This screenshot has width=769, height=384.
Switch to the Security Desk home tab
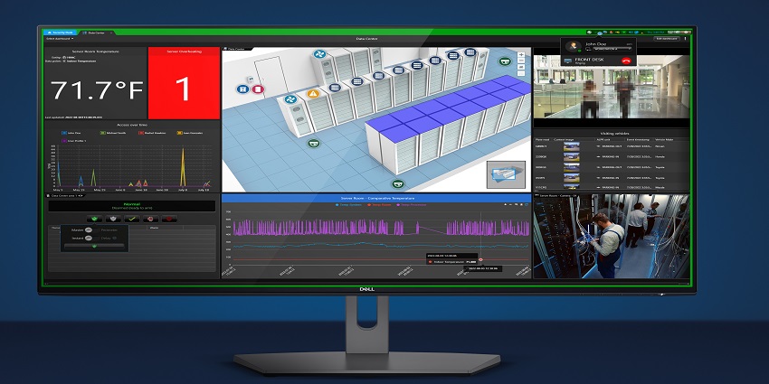pos(60,33)
